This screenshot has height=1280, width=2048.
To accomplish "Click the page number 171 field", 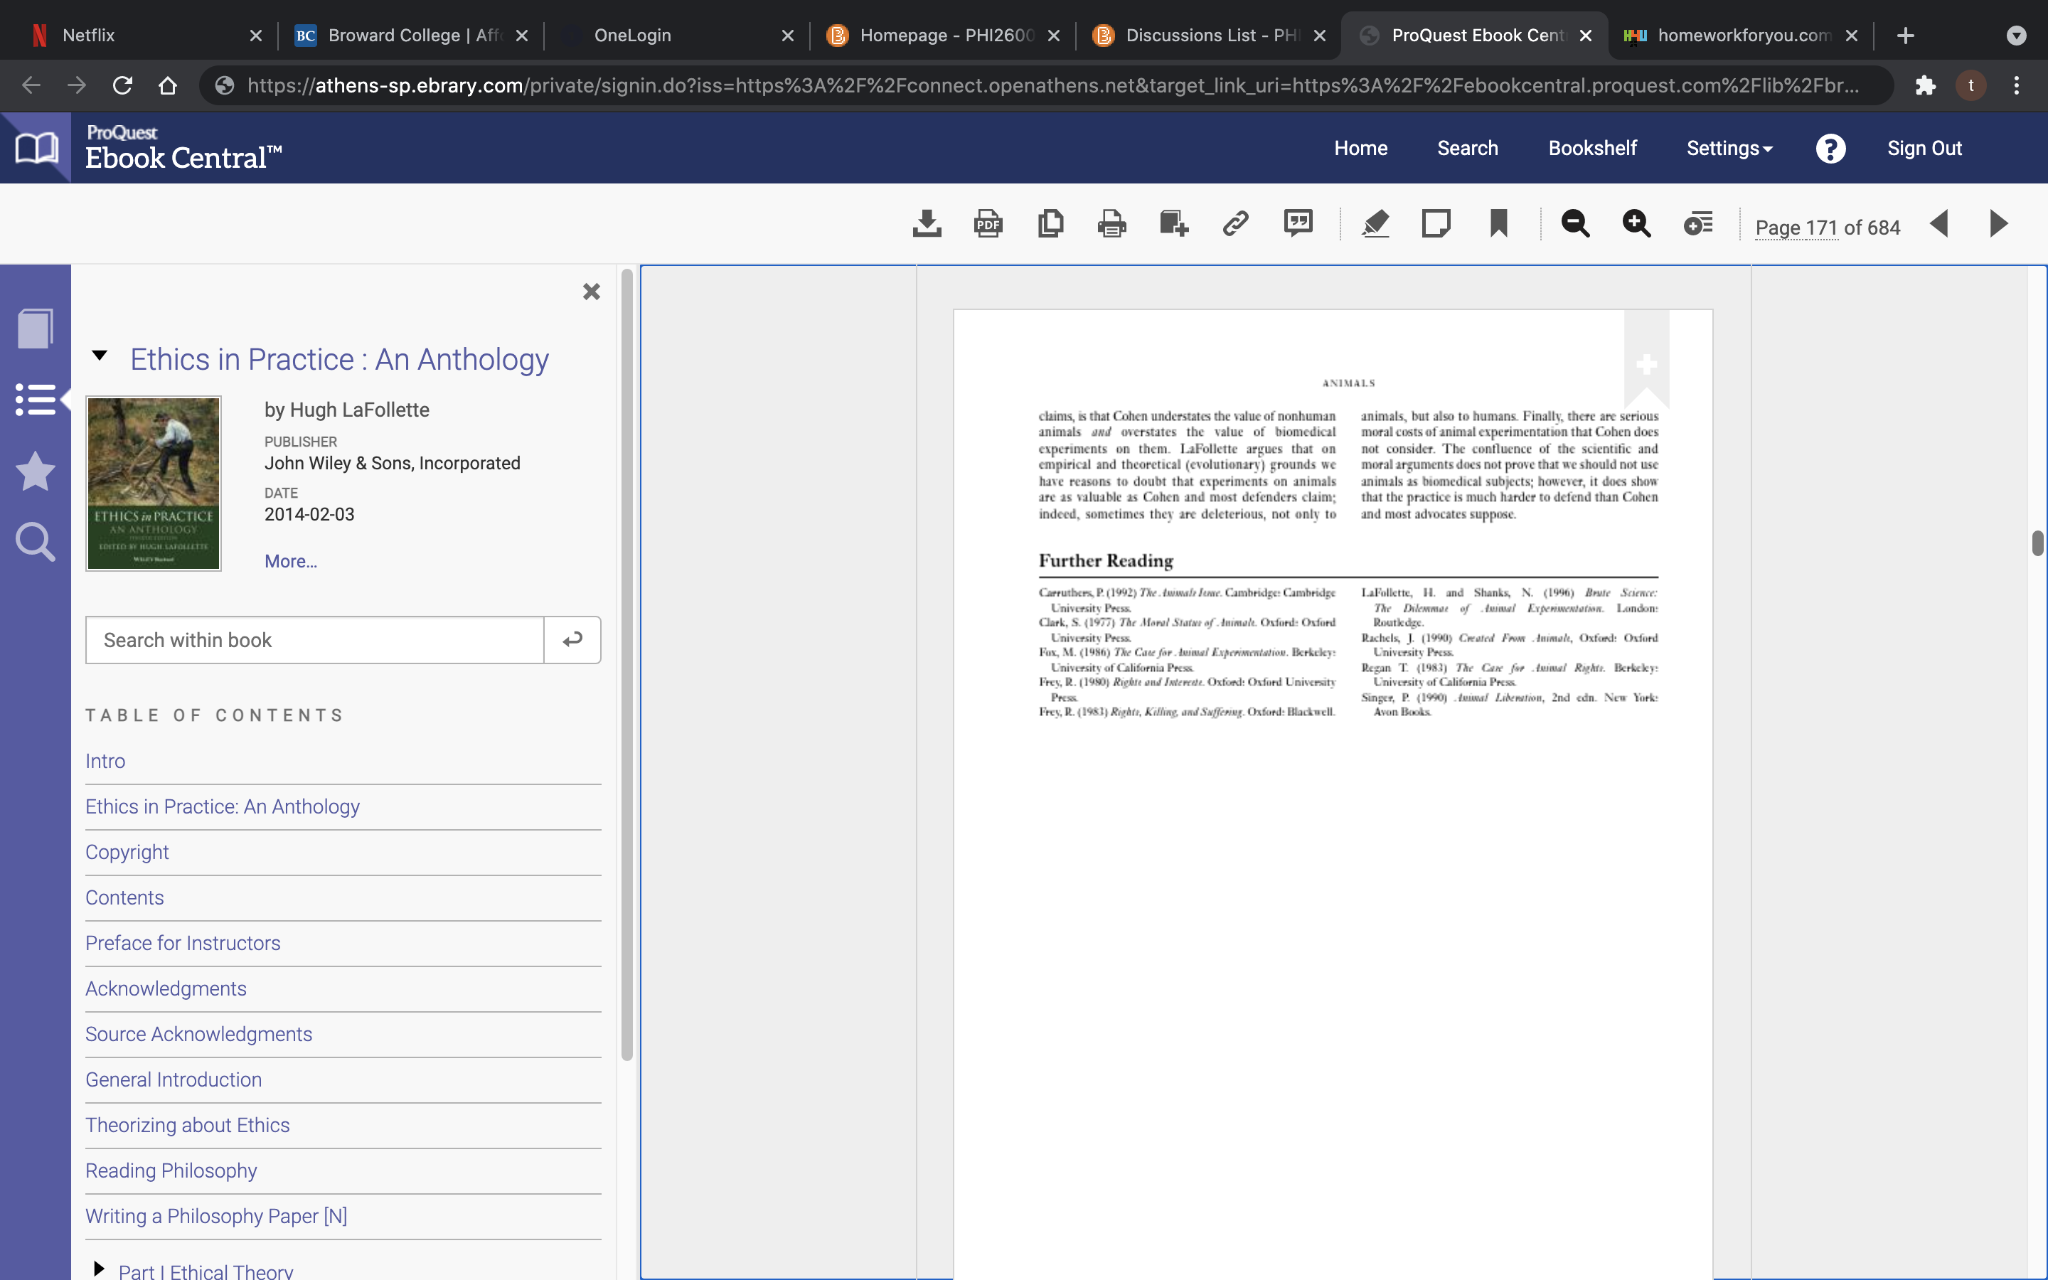I will (1820, 228).
